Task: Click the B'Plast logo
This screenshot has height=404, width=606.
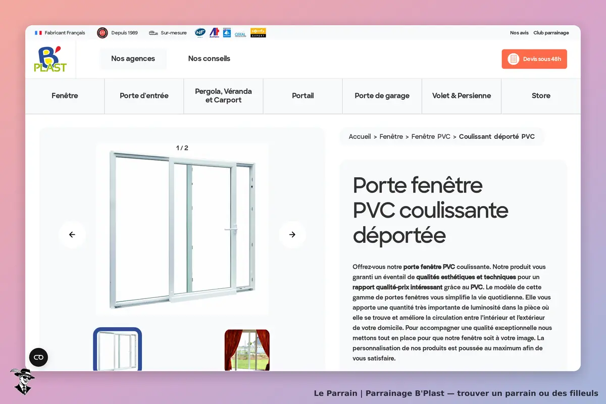Action: tap(50, 59)
